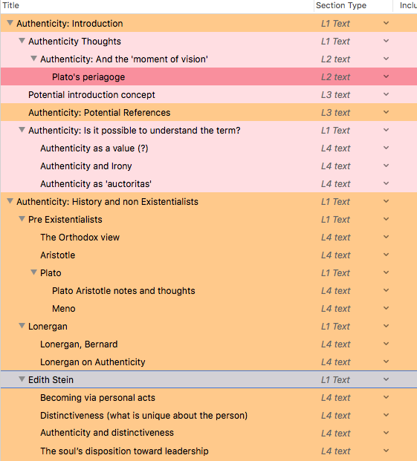Open Section Type dropdown for Plato's periagoge
Screen dimensions: 417x461
click(386, 76)
